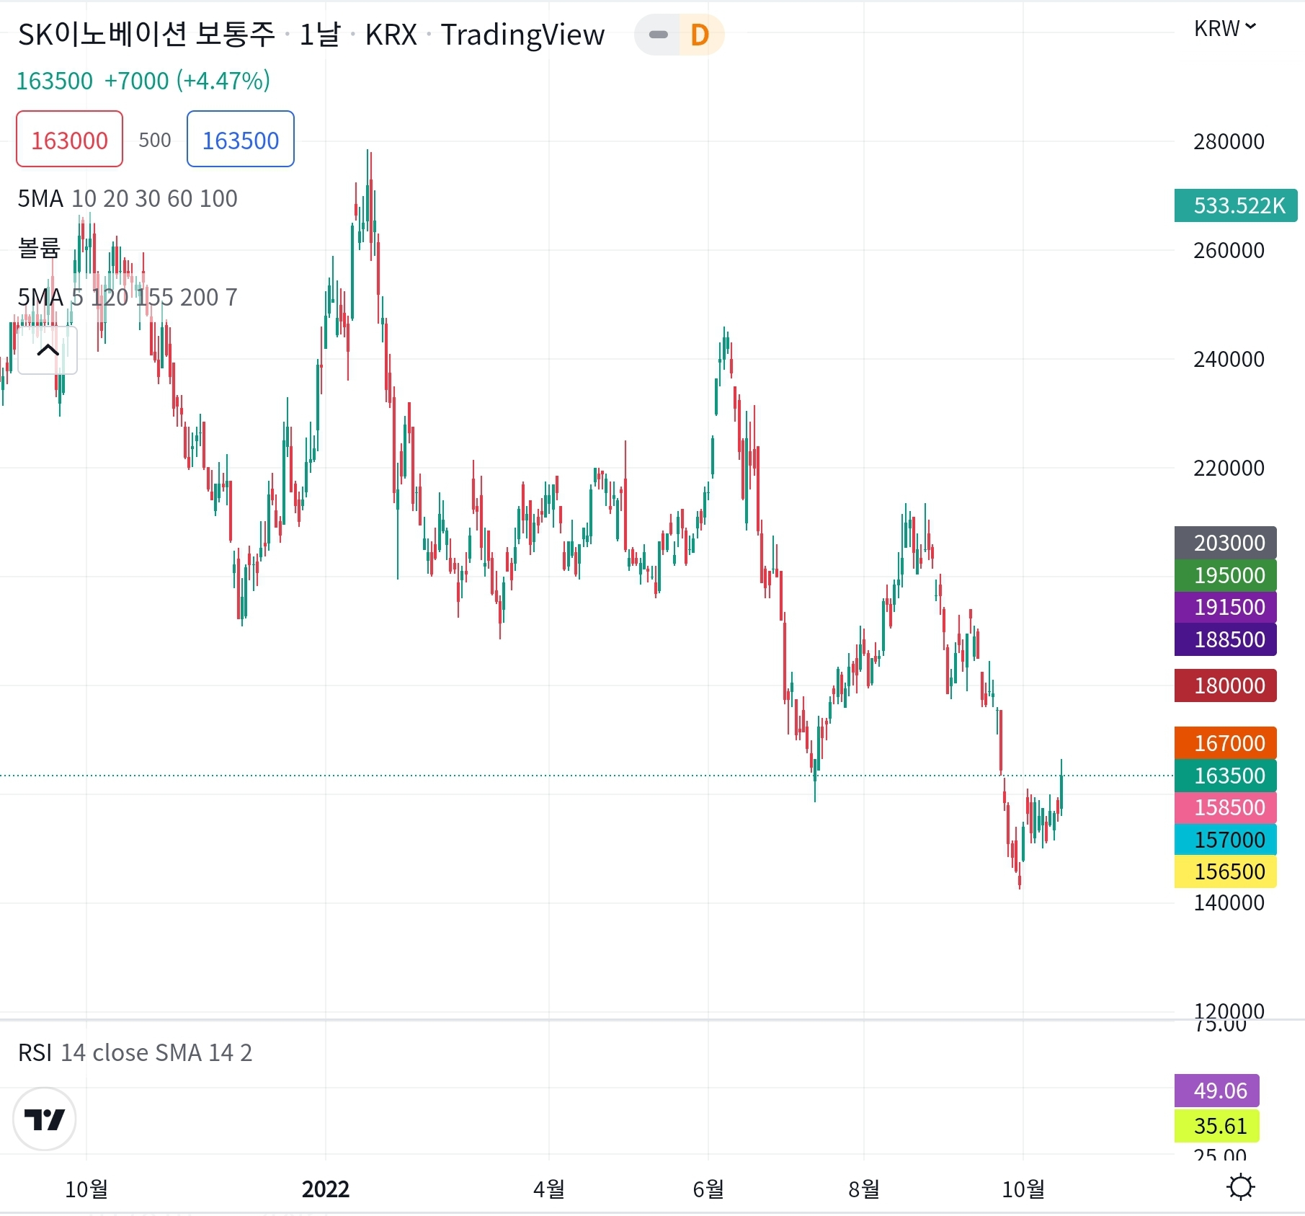Screen dimensions: 1305x1216
Task: Click the market status dash indicator
Action: coord(658,35)
